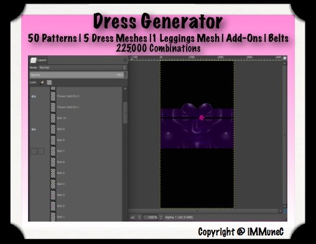Select the 'Belt 8' layer name
This screenshot has width=316, height=244.
(61, 140)
